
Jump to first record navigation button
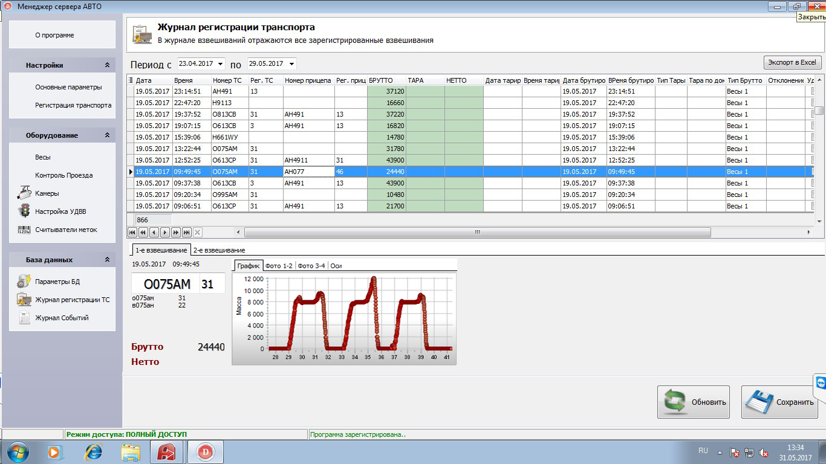coord(132,232)
